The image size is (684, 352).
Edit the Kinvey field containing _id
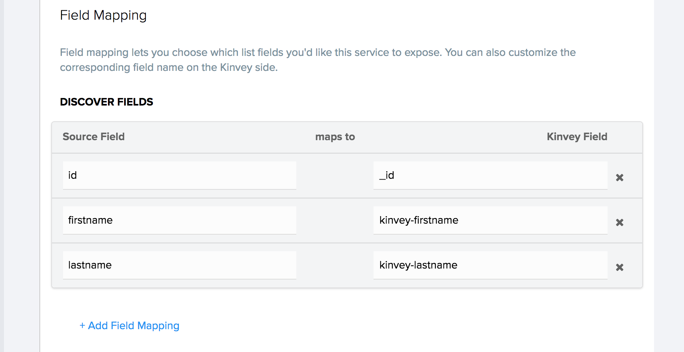[x=490, y=175]
